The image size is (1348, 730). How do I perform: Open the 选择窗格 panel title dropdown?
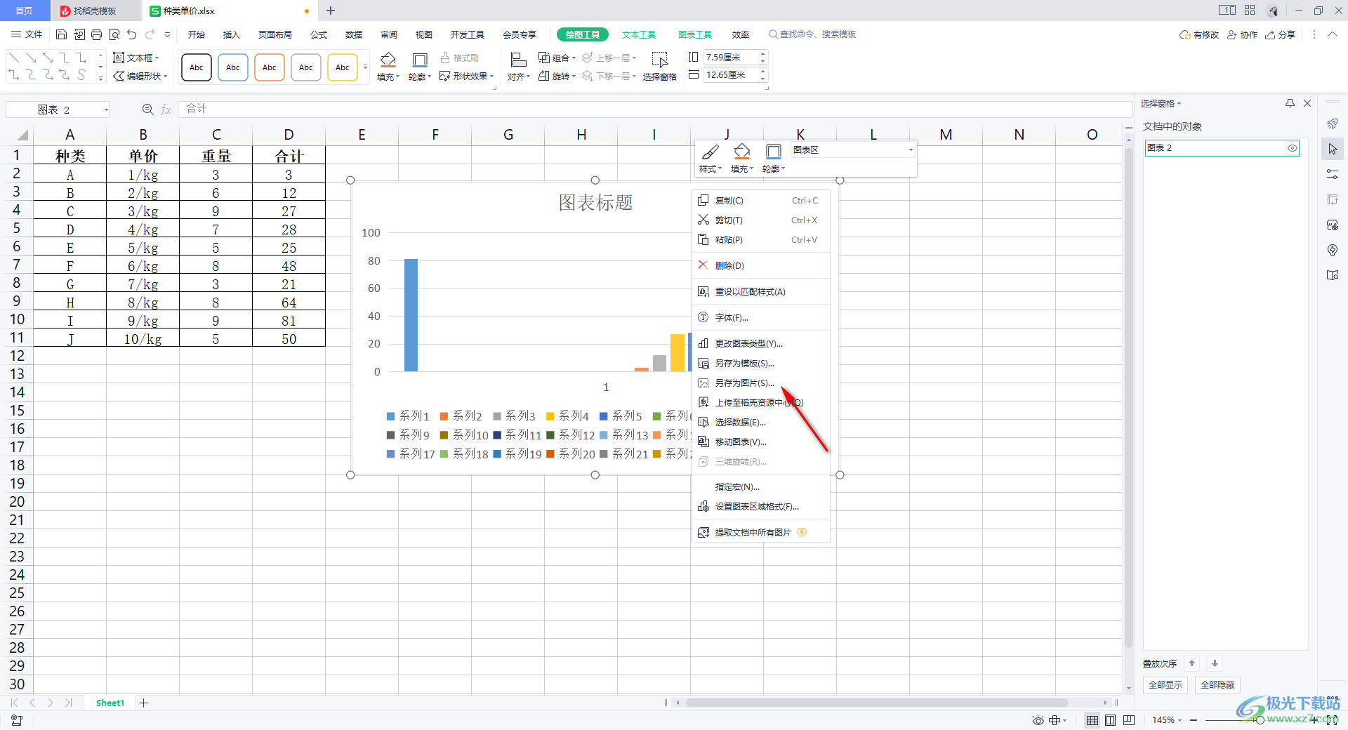1179,103
